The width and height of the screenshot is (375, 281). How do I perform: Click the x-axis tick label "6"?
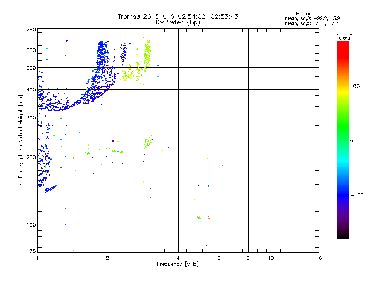point(219,258)
